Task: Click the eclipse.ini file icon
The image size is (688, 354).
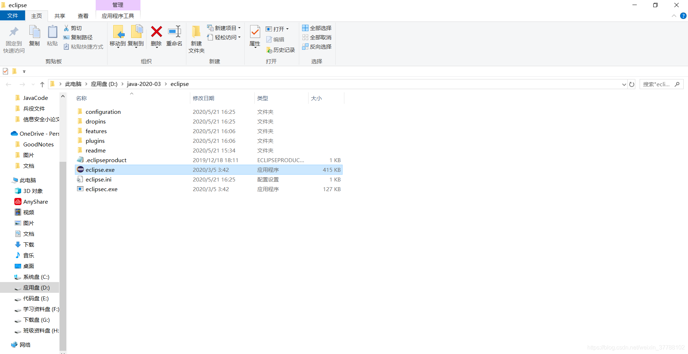Action: point(80,179)
